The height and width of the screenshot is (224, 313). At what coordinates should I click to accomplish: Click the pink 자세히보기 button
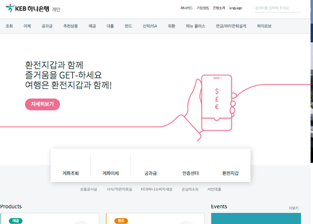[42, 104]
